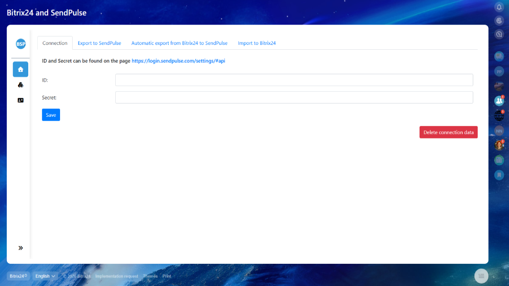Open the English language dropdown
The height and width of the screenshot is (286, 509).
(x=45, y=276)
